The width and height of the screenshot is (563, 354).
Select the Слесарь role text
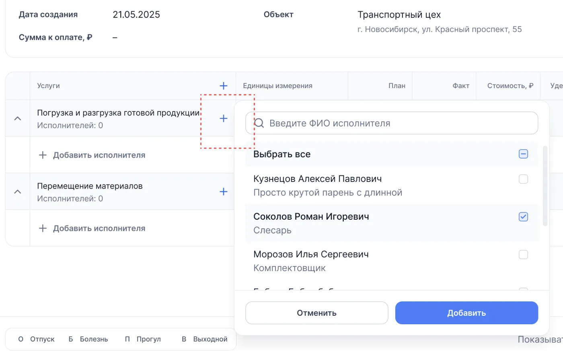coord(272,231)
